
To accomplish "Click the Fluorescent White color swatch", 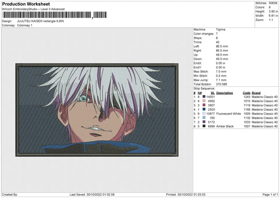I will [204, 113].
